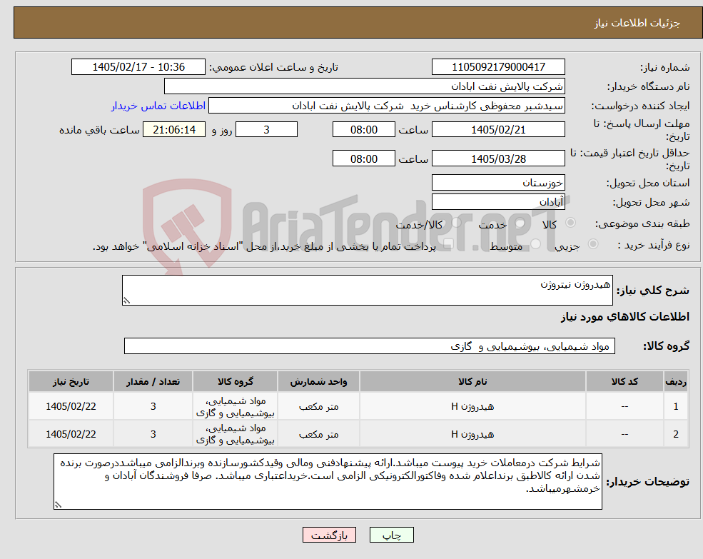
Task: Click the resize handle of توضیحات خریدار box
Action: coord(58,505)
